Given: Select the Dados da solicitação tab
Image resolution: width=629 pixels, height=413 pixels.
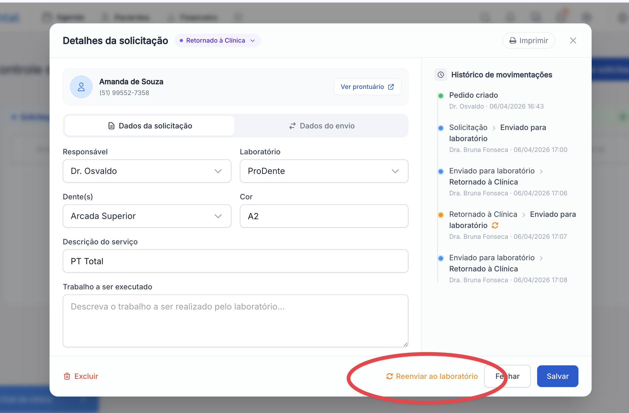Looking at the screenshot, I should [150, 126].
